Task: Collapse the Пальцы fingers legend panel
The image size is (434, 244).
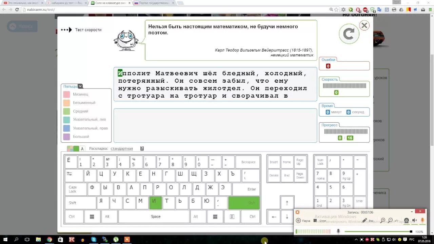Action: click(80, 86)
